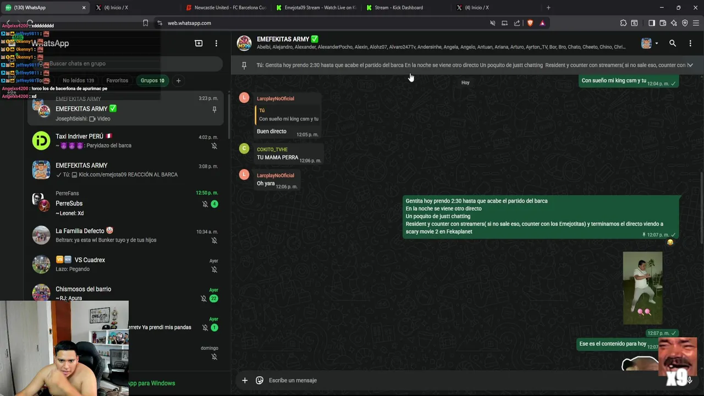The image size is (704, 396).
Task: Open the dropdown arrow beside the header avatar
Action: pos(656,43)
